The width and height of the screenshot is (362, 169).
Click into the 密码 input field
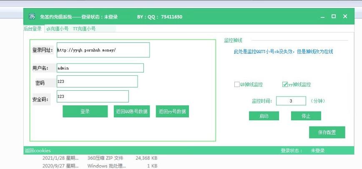pyautogui.click(x=97, y=82)
